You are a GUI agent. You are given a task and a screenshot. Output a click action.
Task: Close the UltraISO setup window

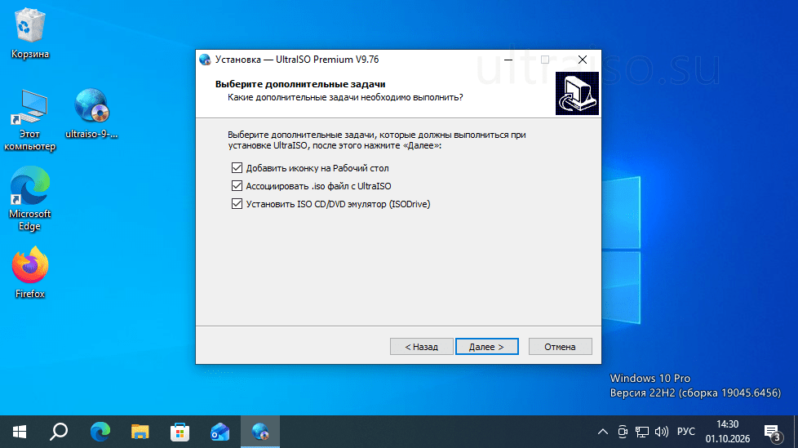tap(583, 60)
